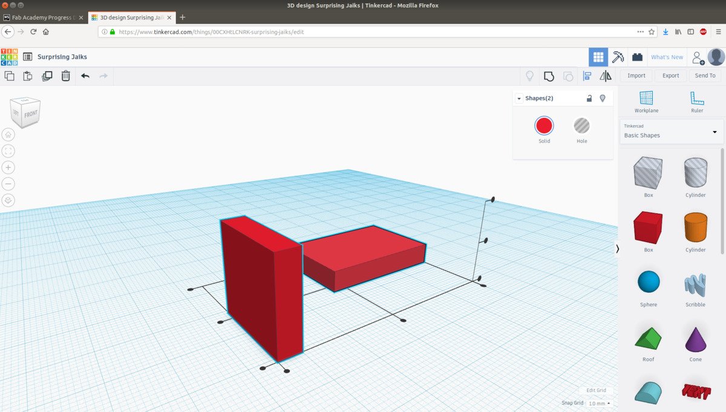The height and width of the screenshot is (412, 726).
Task: Toggle the hide-selected lightbulb in Shapes panel
Action: pos(603,98)
